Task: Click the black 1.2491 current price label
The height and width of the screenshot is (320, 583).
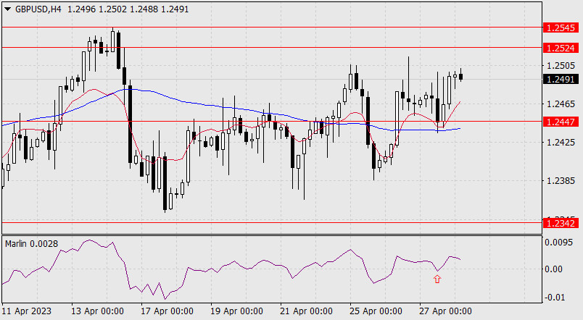Action: tap(560, 80)
